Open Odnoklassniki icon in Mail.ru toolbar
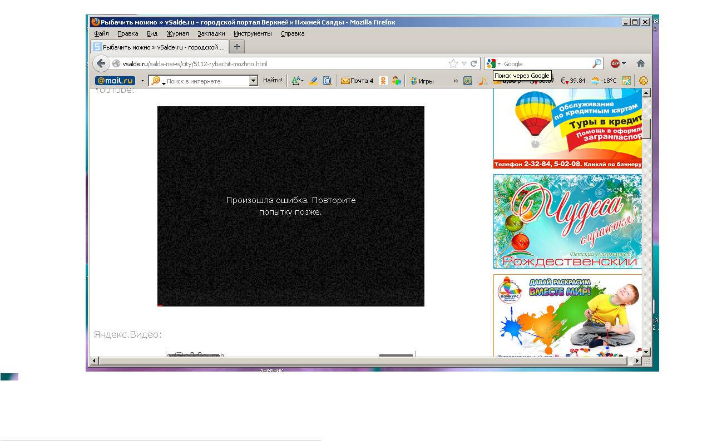Image resolution: width=712 pixels, height=445 pixels. [383, 81]
